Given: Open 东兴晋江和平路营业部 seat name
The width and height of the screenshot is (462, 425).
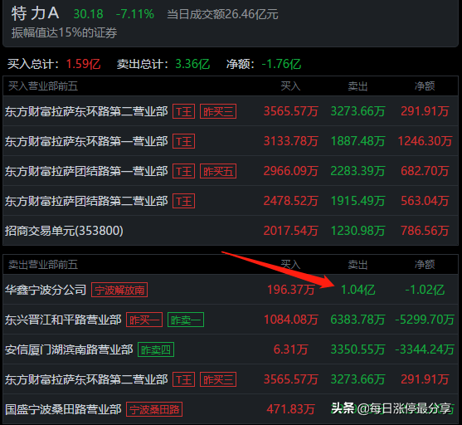Looking at the screenshot, I should [63, 320].
